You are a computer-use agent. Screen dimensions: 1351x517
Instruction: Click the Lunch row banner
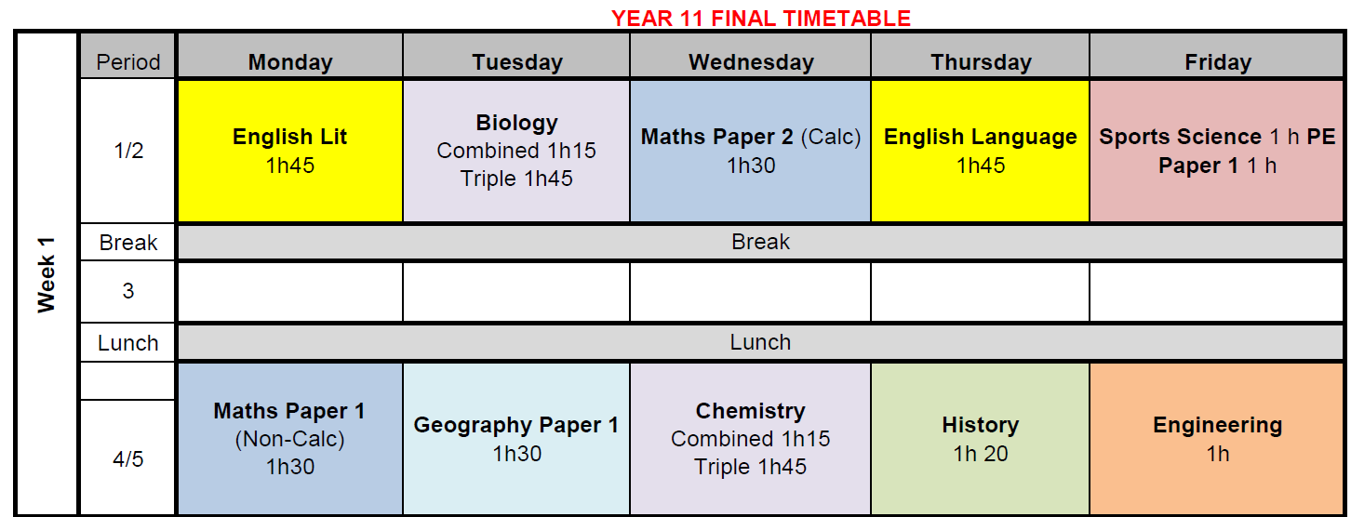760,342
